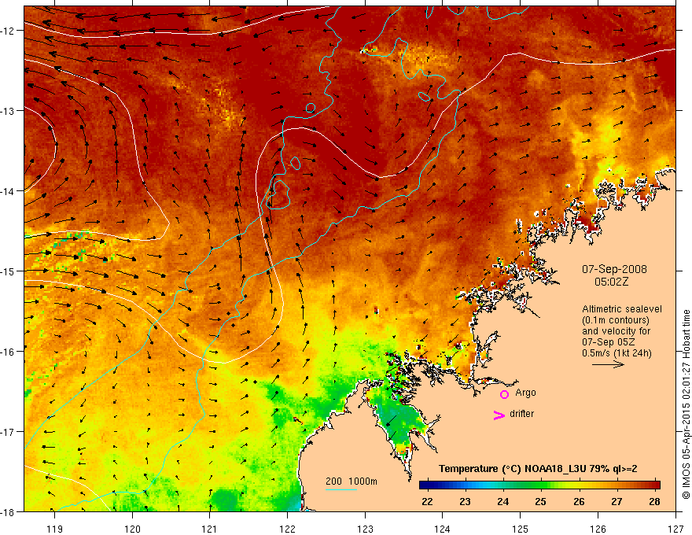The width and height of the screenshot is (692, 535).
Task: Click the 27 value on temperature scale
Action: (x=617, y=501)
